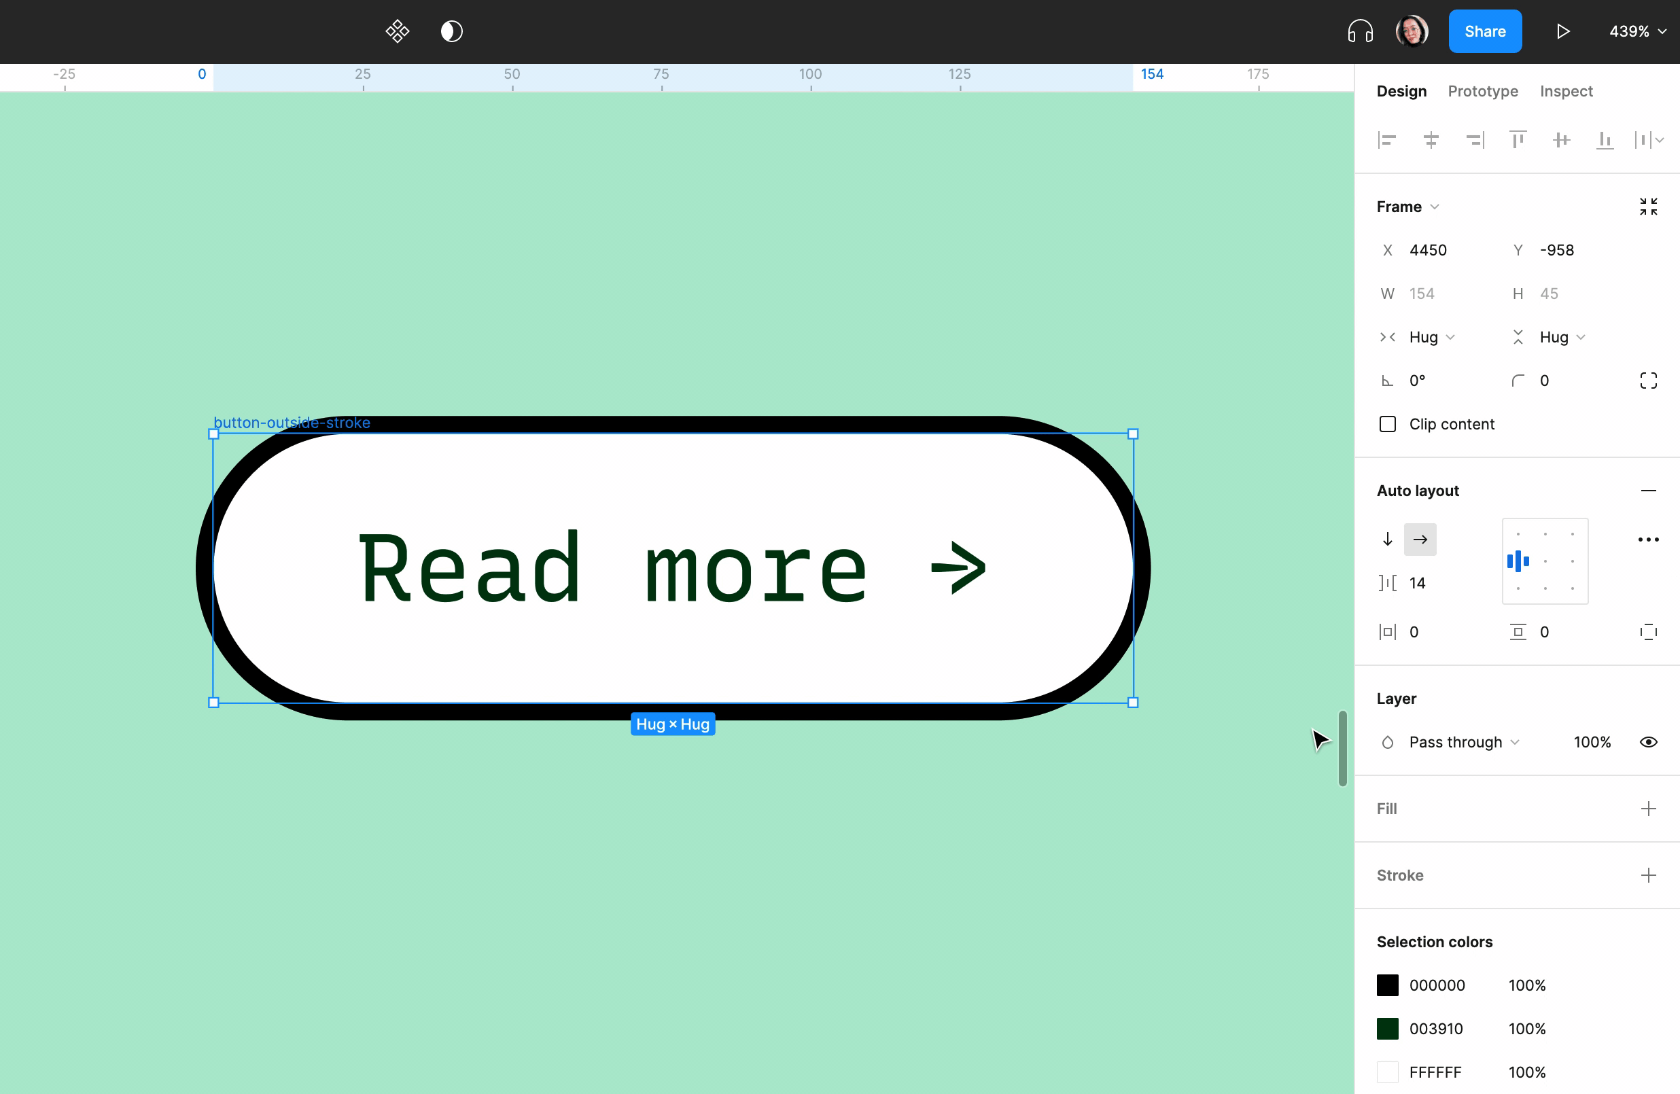1680x1094 pixels.
Task: Open advanced auto layout three-dot menu
Action: (1648, 540)
